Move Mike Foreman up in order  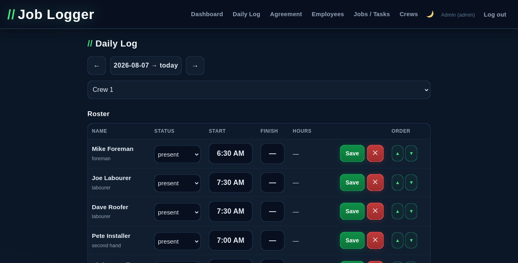click(x=397, y=153)
